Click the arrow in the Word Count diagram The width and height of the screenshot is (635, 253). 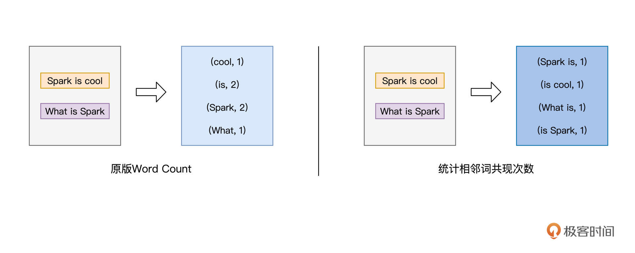(151, 92)
